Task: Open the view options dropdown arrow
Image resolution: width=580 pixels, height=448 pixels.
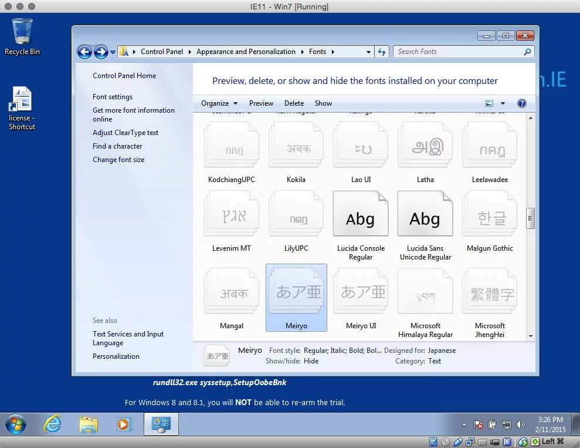Action: tap(503, 103)
